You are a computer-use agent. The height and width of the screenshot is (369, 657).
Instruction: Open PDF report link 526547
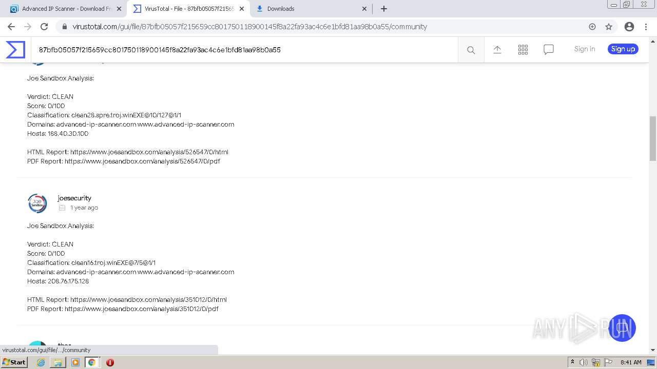point(142,161)
